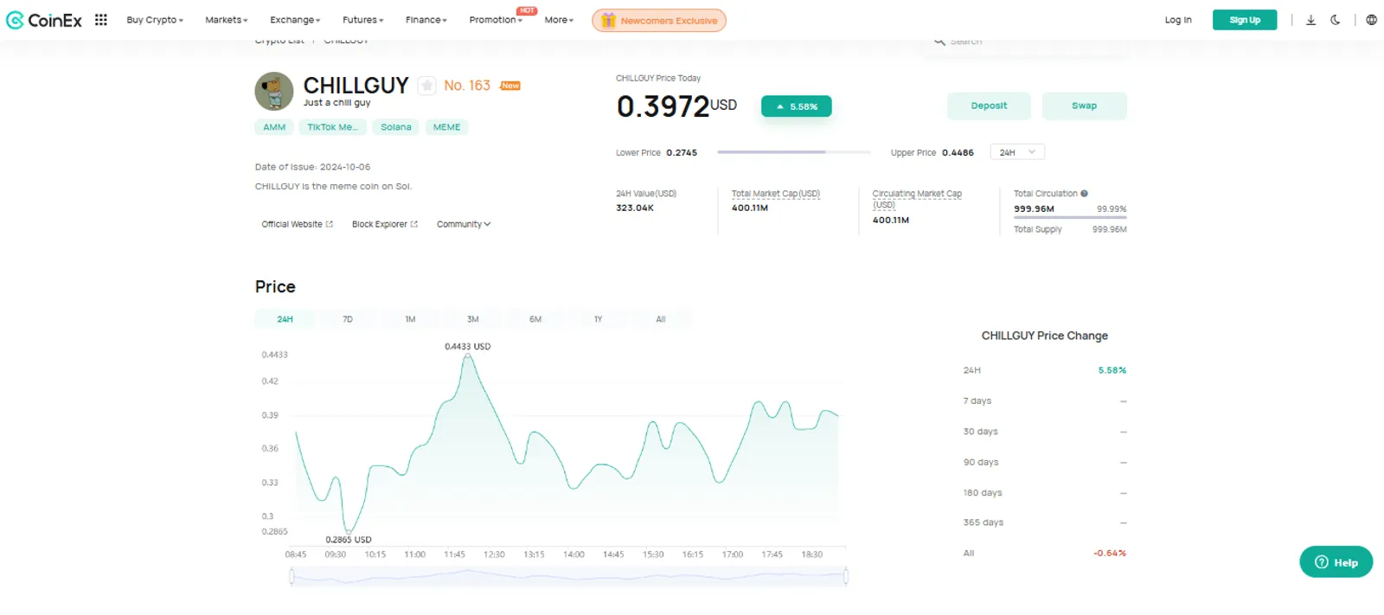Screen dimensions: 1384x615
Task: Click the Solana tag
Action: tap(396, 127)
